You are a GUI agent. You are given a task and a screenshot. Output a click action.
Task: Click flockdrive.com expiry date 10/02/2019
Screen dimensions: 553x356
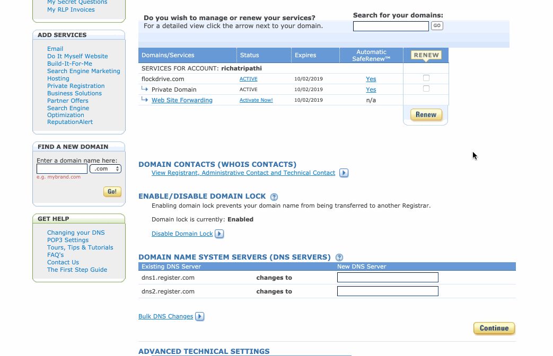tap(309, 79)
